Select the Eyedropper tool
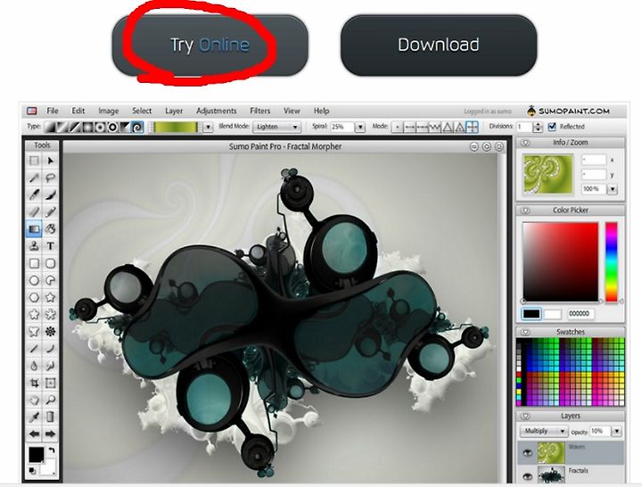Viewport: 642px width, 487px height. [x=35, y=417]
